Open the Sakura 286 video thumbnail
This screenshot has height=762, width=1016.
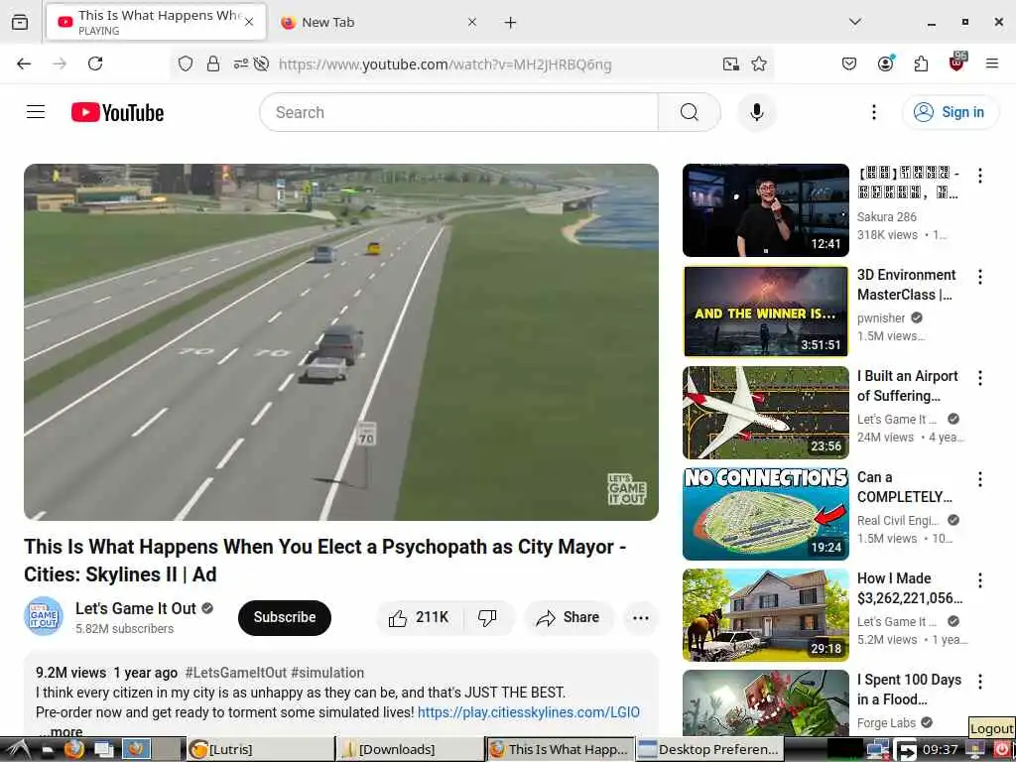[765, 210]
